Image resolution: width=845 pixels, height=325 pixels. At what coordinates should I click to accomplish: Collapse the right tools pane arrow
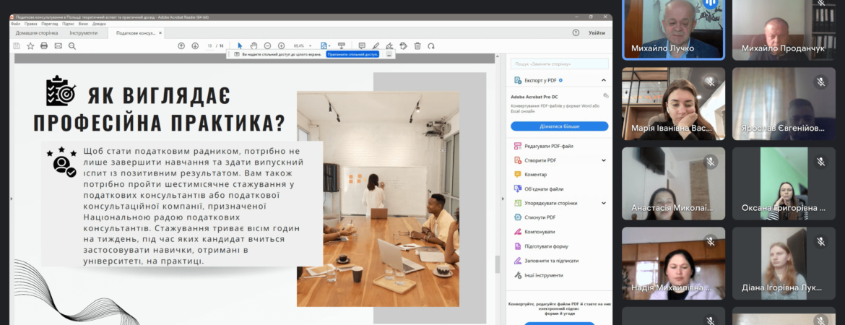(504, 199)
